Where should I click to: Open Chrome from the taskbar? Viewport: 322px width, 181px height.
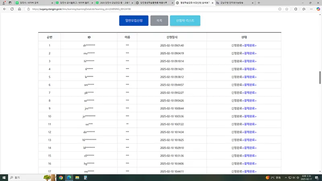tap(61, 177)
